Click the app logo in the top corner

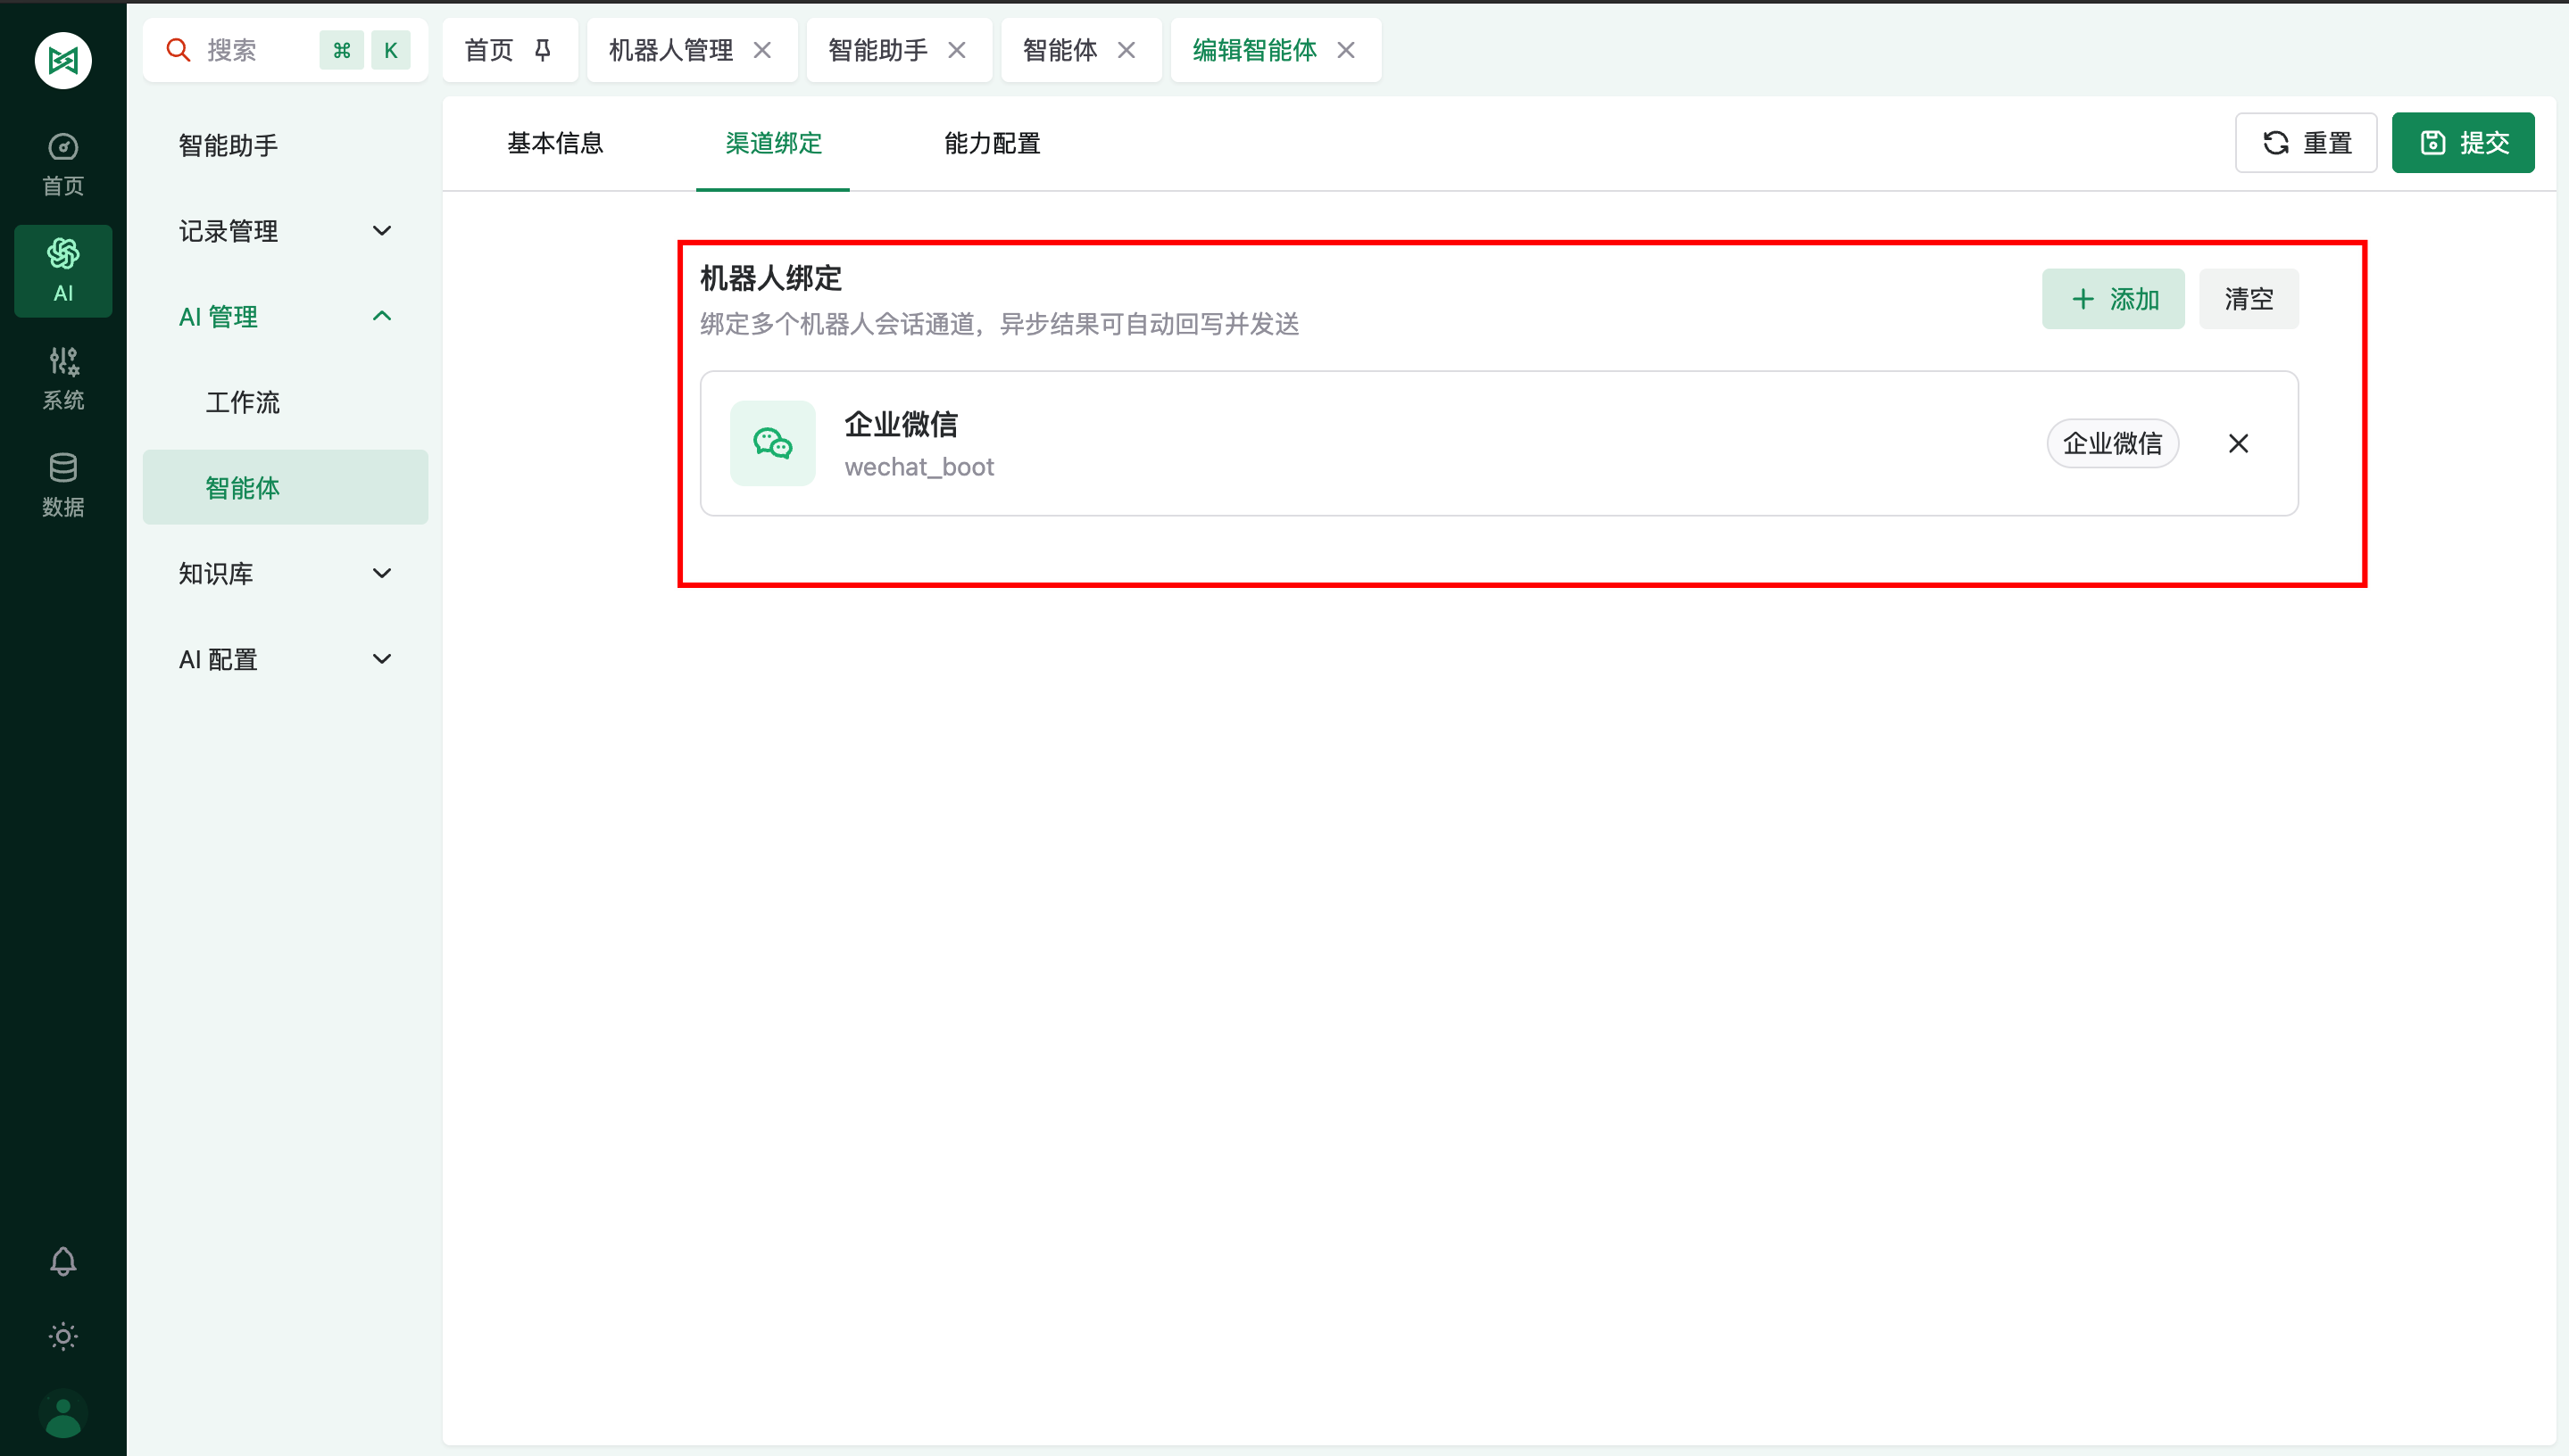(63, 60)
